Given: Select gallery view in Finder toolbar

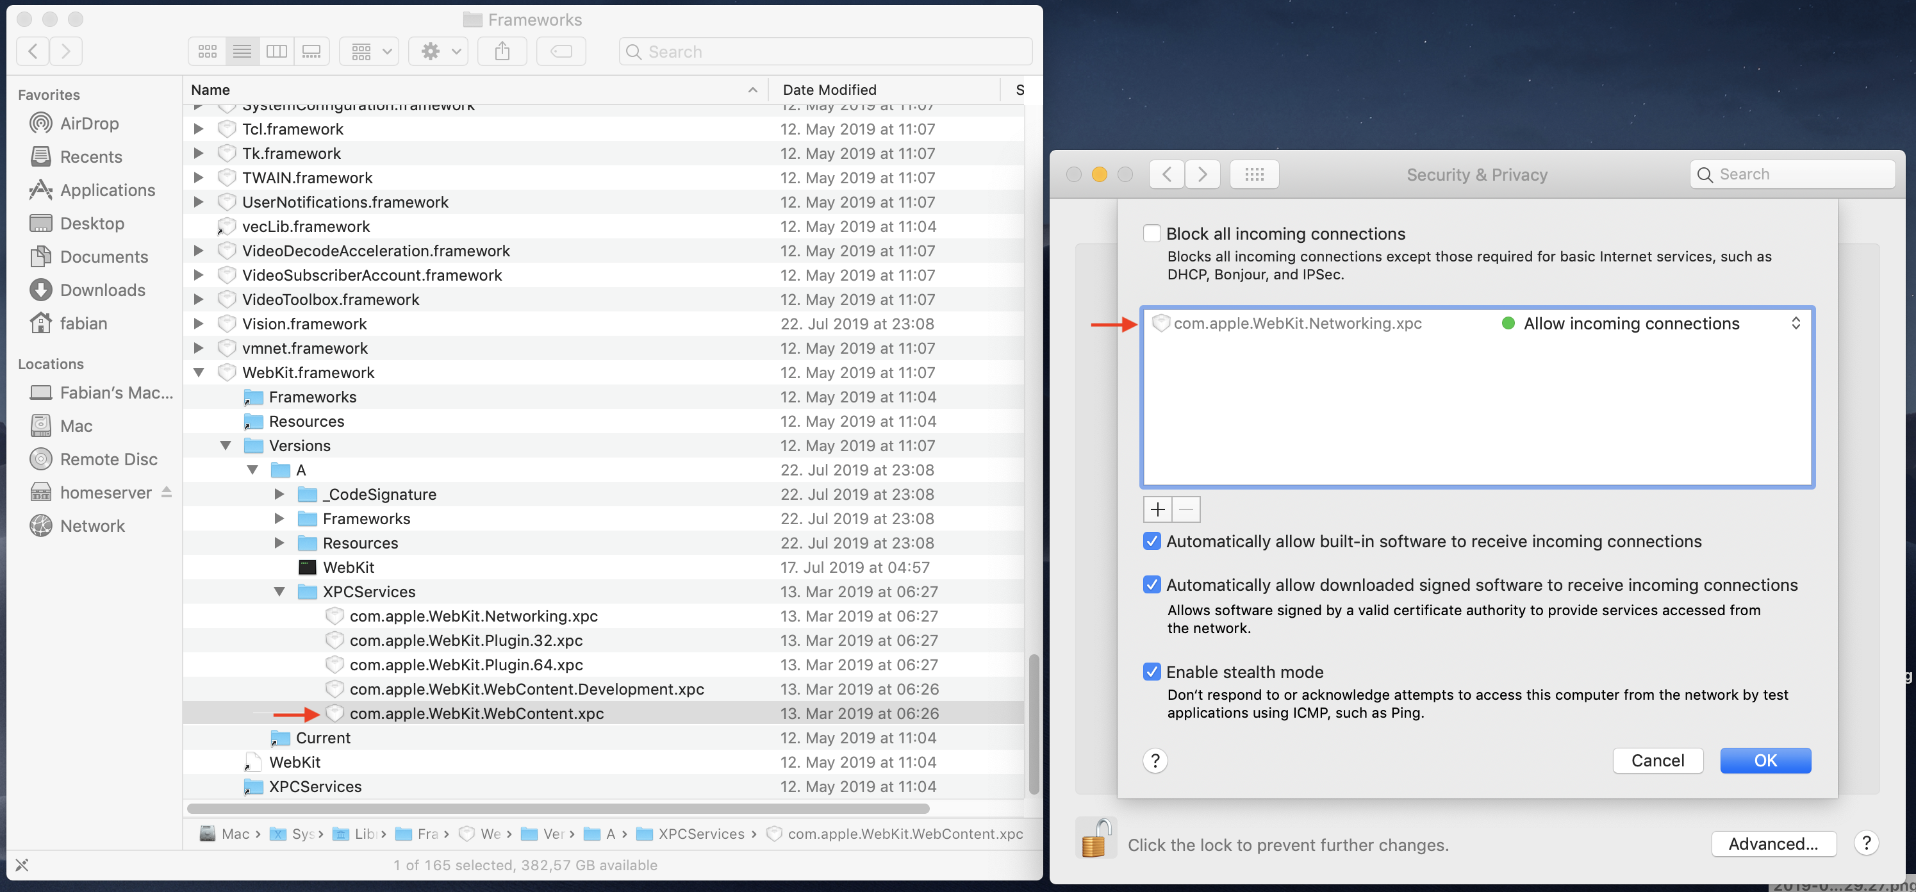Looking at the screenshot, I should tap(311, 51).
